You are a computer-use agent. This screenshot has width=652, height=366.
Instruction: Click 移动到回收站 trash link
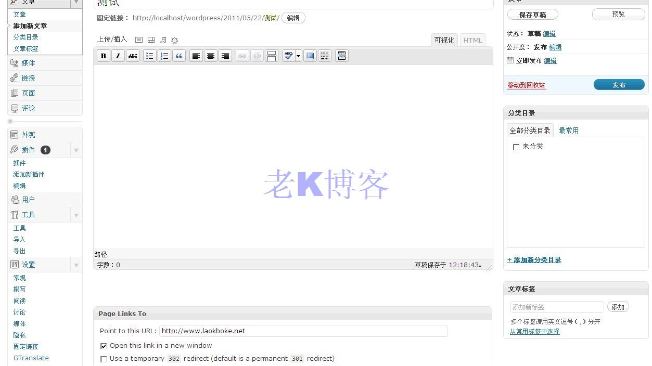pos(526,85)
